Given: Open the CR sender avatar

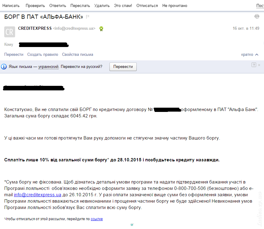Looking at the screenshot, I should coord(10,32).
